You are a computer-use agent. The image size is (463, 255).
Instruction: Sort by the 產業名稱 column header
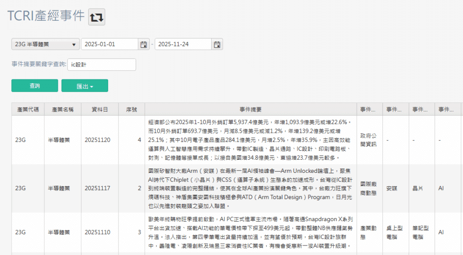coord(62,109)
